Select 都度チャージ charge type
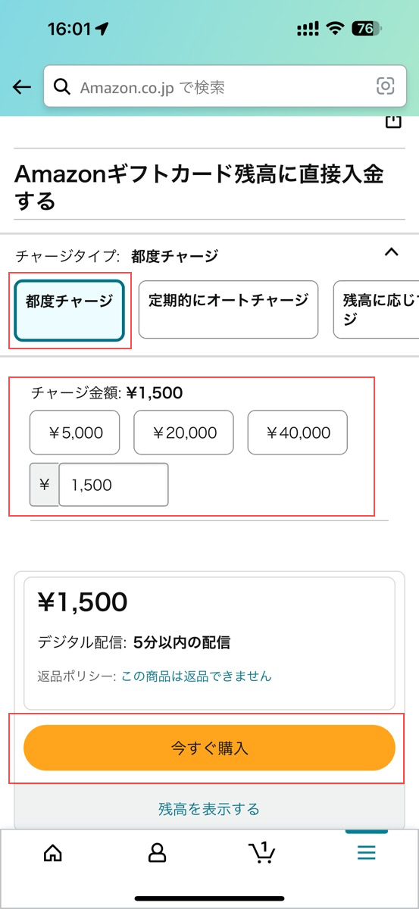 [x=69, y=310]
